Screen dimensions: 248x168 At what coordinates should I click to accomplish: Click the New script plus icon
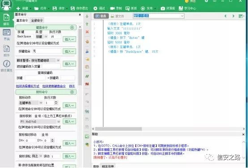pos(18,8)
